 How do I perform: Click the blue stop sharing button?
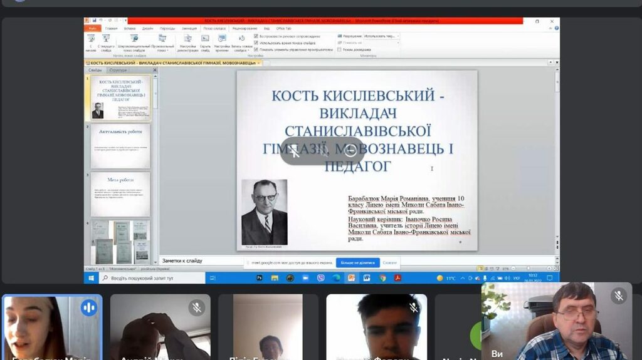[x=357, y=263]
